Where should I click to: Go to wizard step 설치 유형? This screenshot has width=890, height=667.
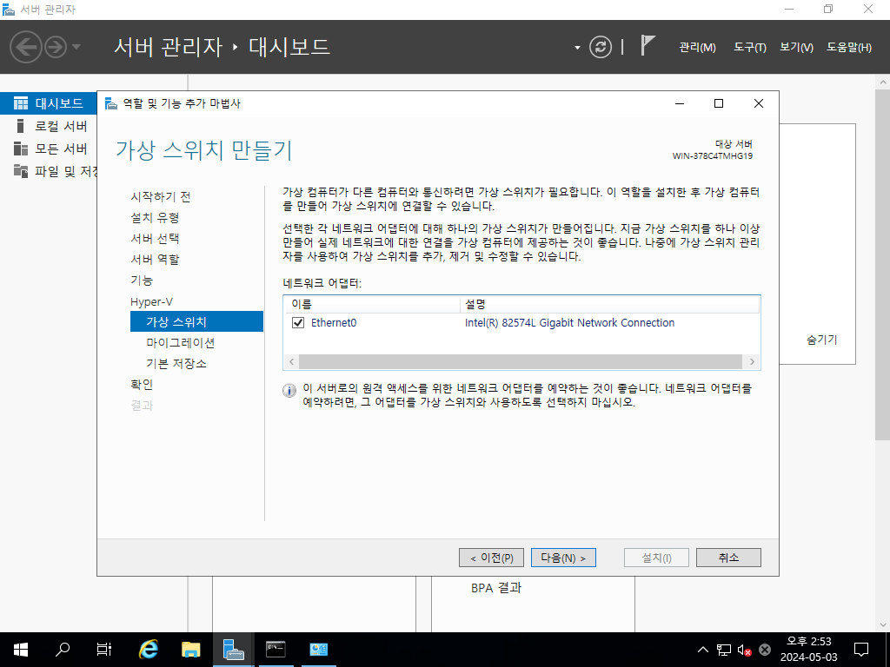pyautogui.click(x=155, y=218)
